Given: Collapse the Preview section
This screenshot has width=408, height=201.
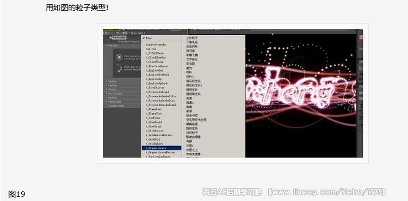Looking at the screenshot, I should pyautogui.click(x=107, y=46).
